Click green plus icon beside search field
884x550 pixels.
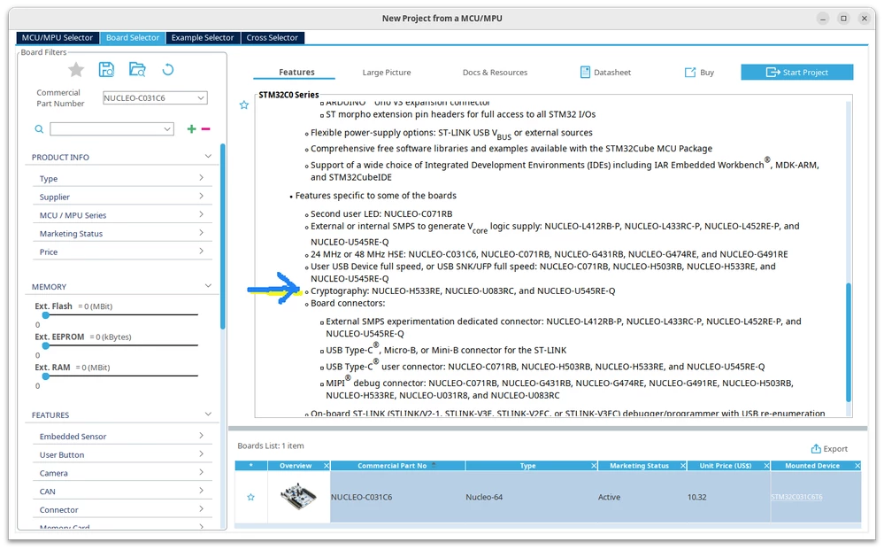(192, 129)
